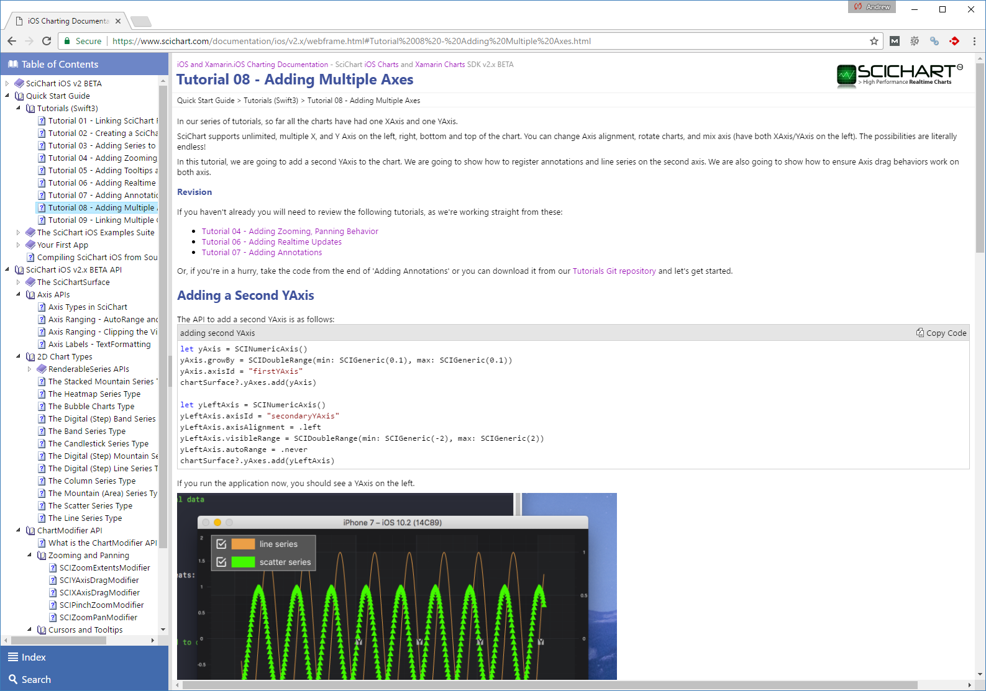
Task: Click the Copy Code button
Action: pos(941,333)
